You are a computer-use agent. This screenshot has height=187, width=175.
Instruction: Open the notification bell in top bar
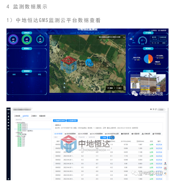tap(151, 109)
